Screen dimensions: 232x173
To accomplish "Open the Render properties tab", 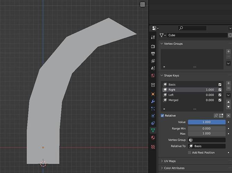I will [x=153, y=46].
